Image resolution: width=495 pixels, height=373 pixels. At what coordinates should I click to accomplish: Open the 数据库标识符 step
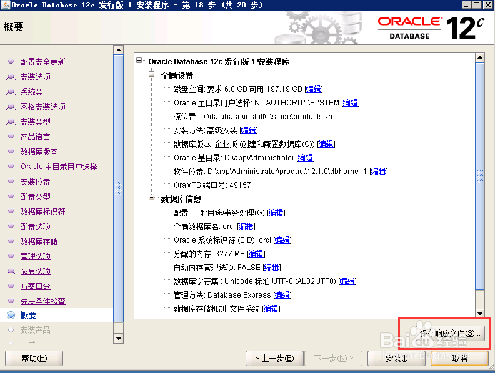[43, 211]
